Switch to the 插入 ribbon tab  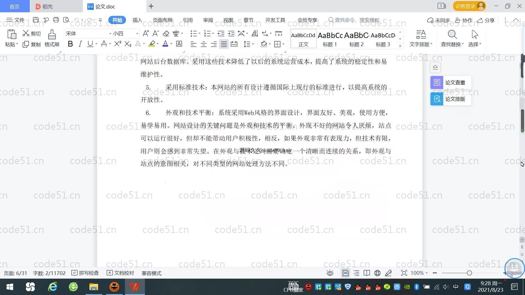point(137,20)
